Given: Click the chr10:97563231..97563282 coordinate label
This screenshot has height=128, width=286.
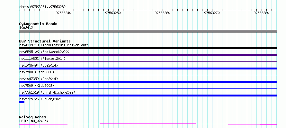Looking at the screenshot, I should 42,7.
